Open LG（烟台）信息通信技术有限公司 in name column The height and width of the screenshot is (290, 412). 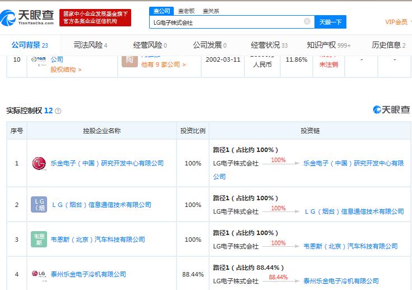(101, 205)
